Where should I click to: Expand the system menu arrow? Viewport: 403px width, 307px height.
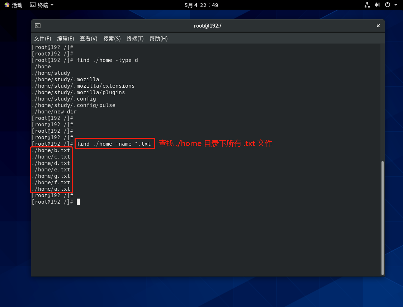coord(396,5)
